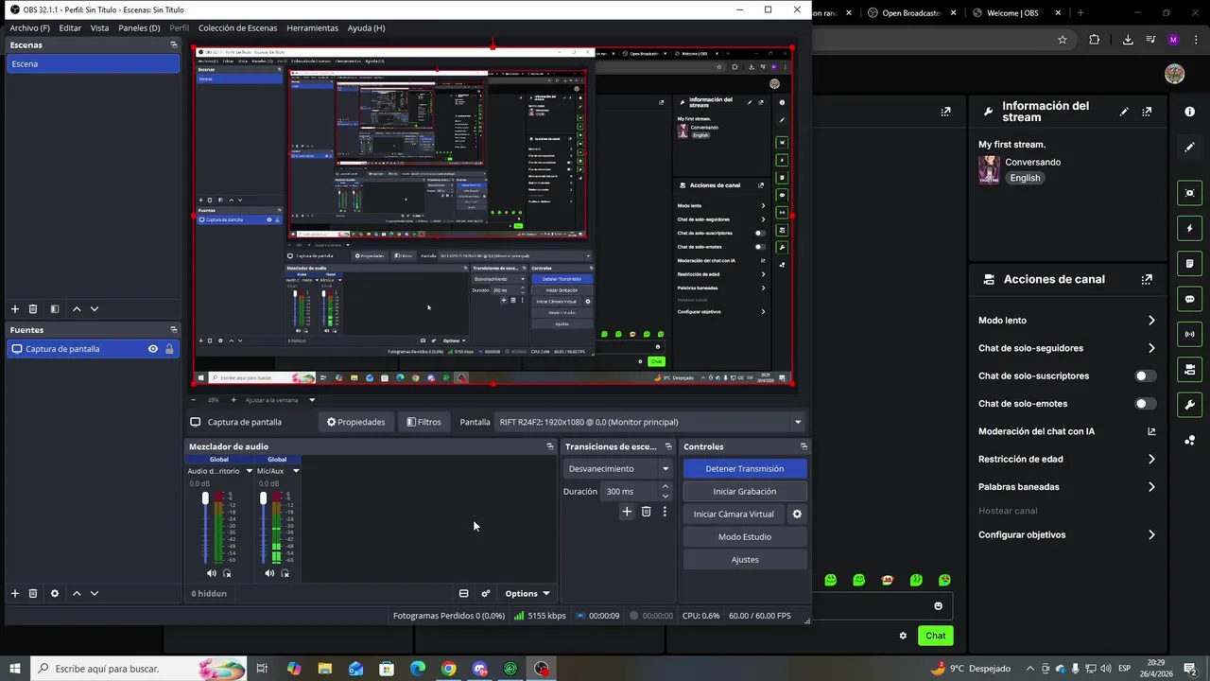Image resolution: width=1210 pixels, height=681 pixels.
Task: Add a new scene with the plus icon
Action: [x=14, y=309]
